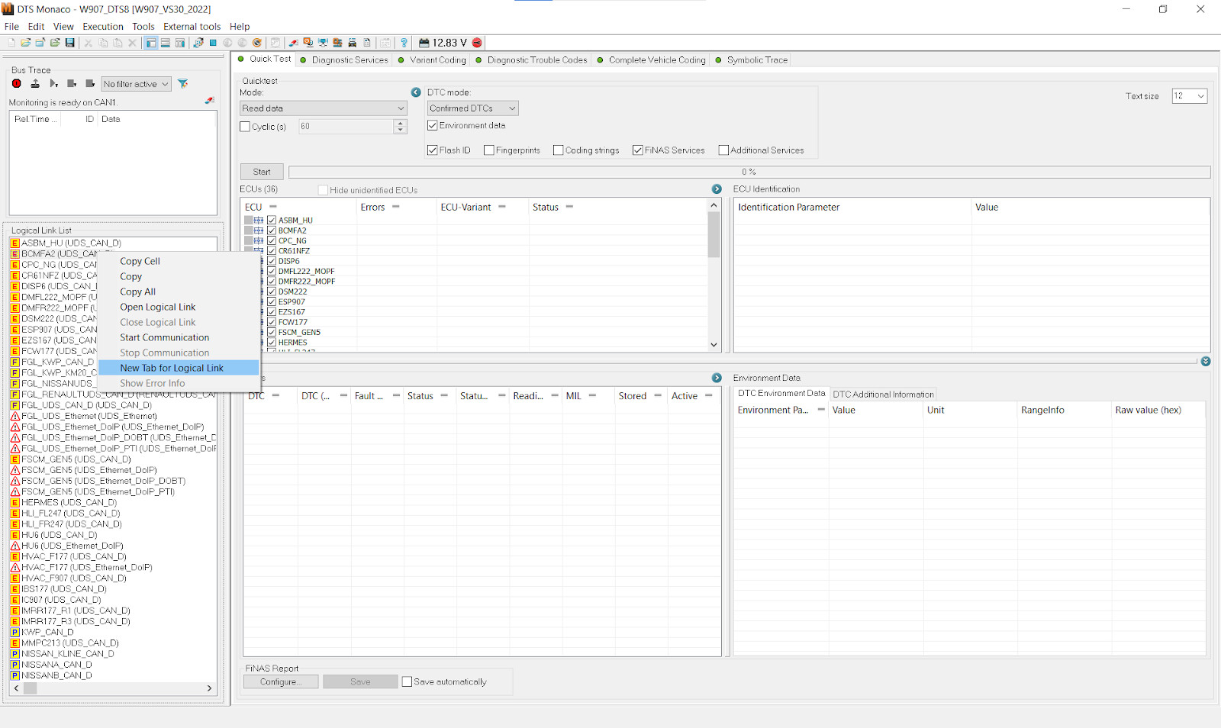Open help with the question mark icon
Viewport: 1221px width, 728px height.
[x=404, y=43]
